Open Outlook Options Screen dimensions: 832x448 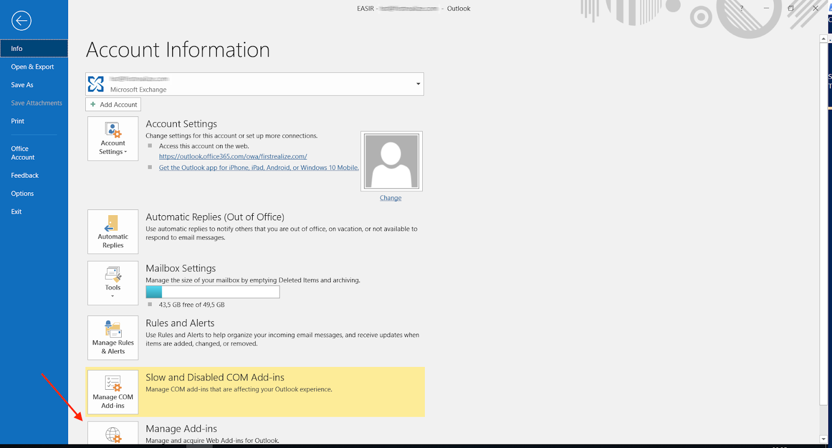tap(22, 193)
